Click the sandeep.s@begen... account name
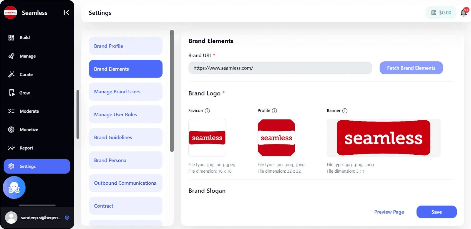 pyautogui.click(x=41, y=218)
